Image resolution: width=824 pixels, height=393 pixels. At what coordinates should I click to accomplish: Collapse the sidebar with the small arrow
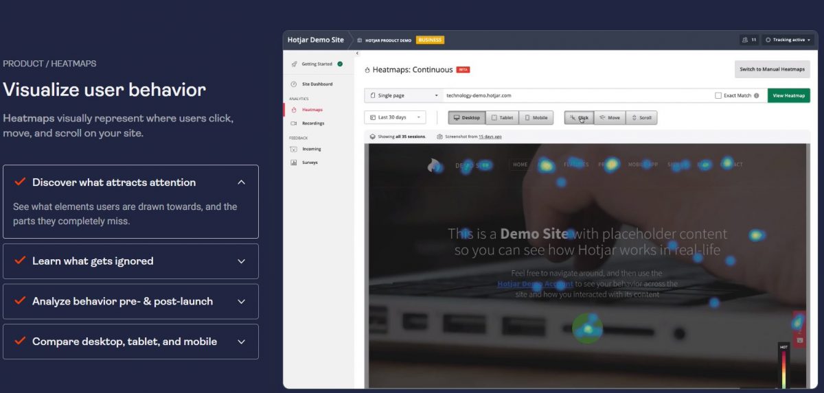pyautogui.click(x=357, y=53)
